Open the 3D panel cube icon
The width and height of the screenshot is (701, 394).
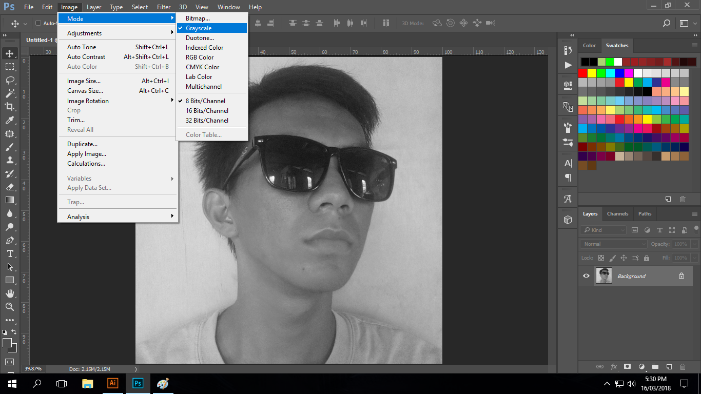568,220
